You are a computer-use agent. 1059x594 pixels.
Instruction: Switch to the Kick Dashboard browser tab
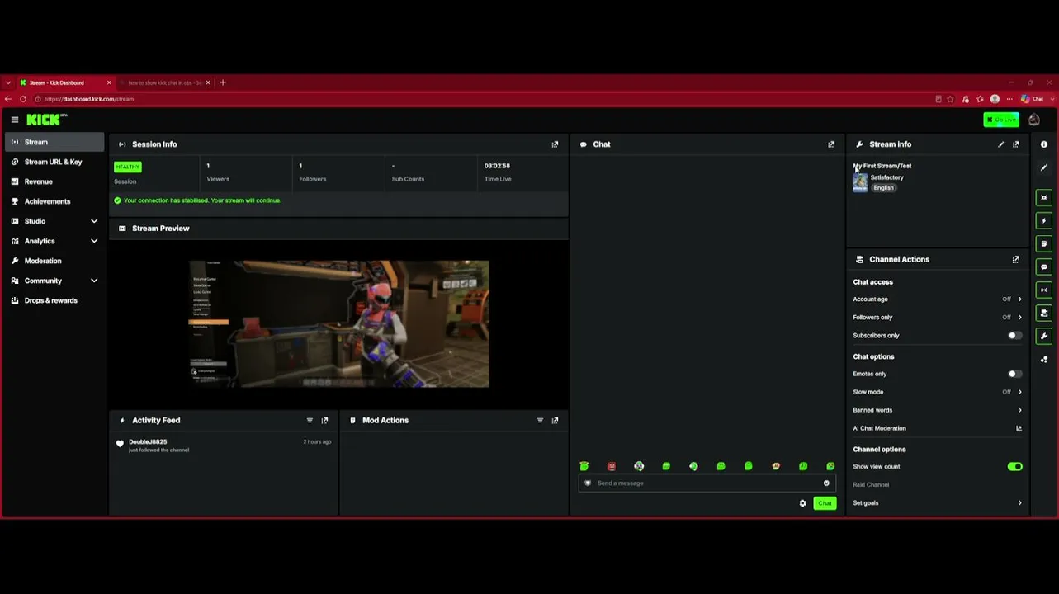click(x=64, y=82)
